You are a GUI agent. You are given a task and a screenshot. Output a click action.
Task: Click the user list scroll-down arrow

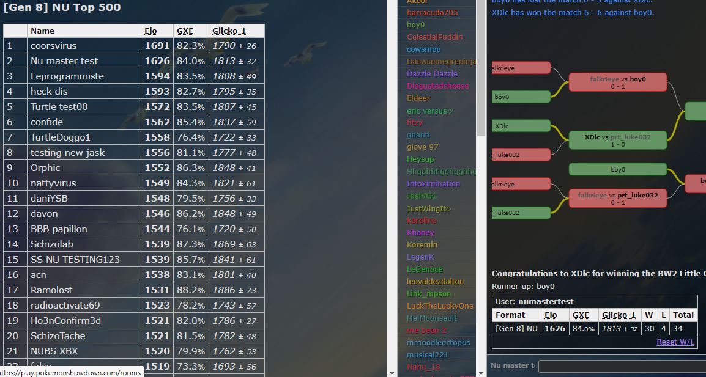tap(481, 373)
